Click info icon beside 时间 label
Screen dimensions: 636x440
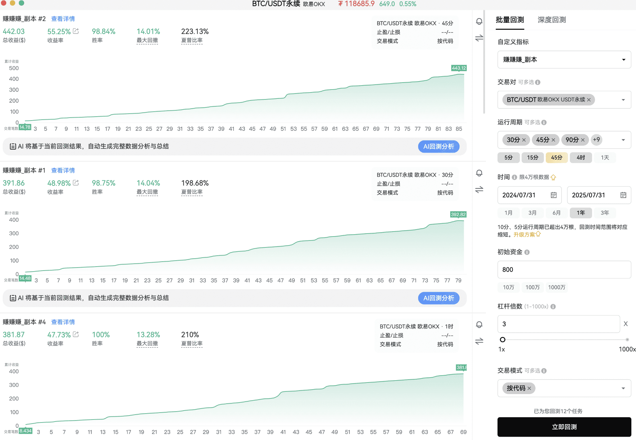pos(514,177)
